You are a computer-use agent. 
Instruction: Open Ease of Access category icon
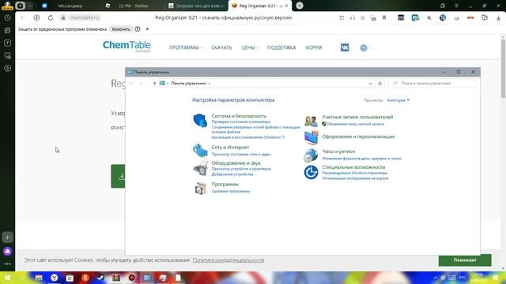(311, 172)
